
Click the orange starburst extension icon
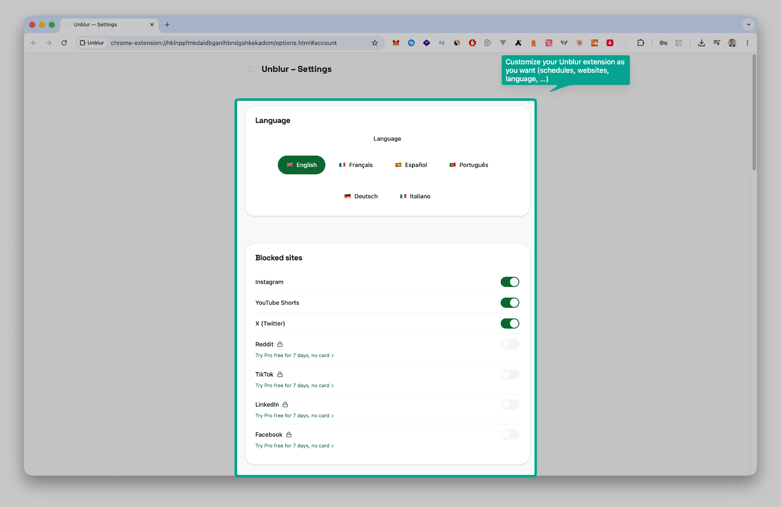[x=579, y=43]
